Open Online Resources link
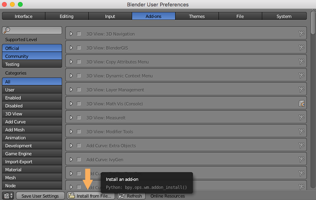The image size is (316, 200). coord(168,196)
